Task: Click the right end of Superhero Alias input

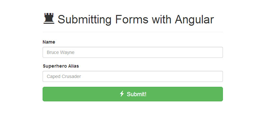Action: tap(218, 76)
